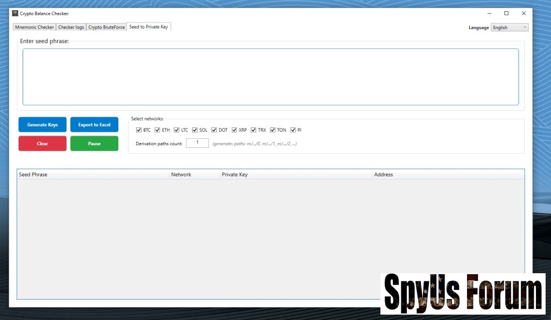Screen dimensions: 551x320
Task: Click the red Clear button
Action: coord(43,144)
